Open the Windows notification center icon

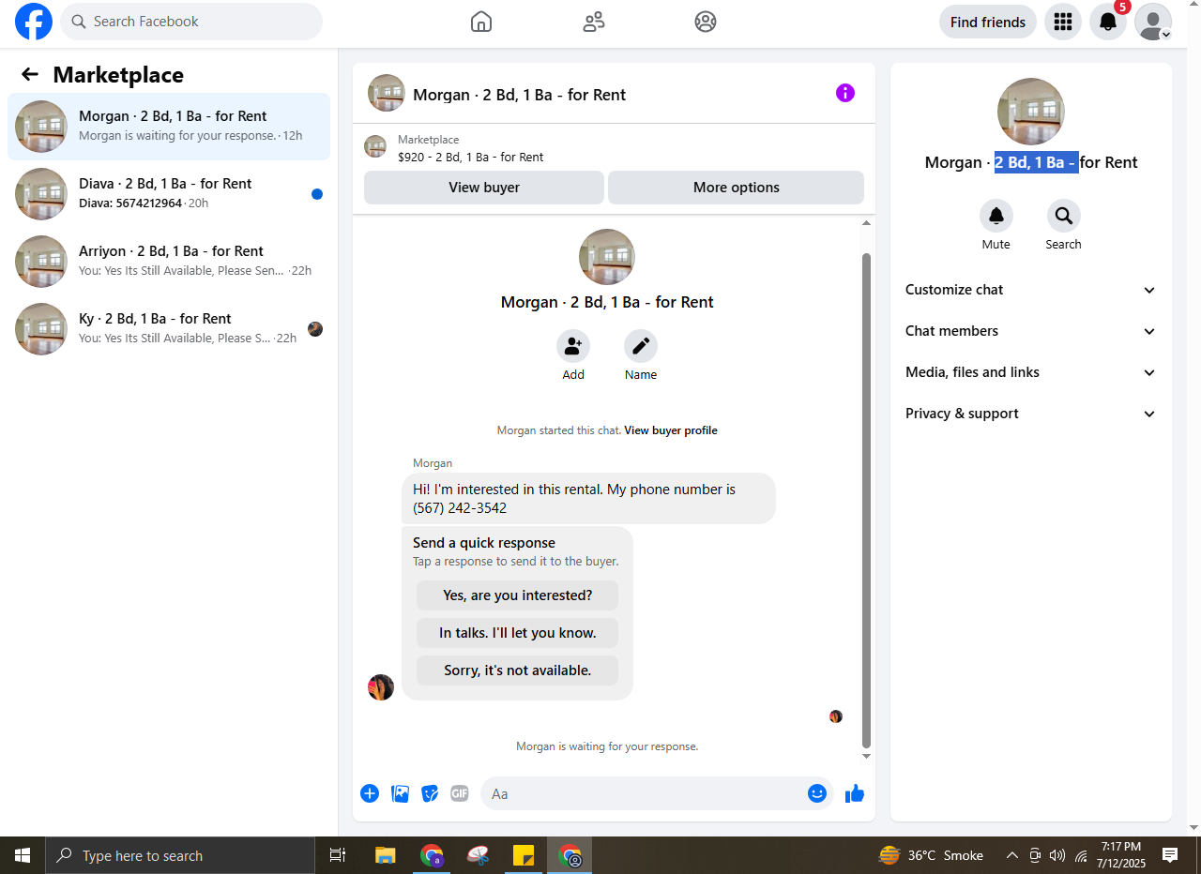click(x=1170, y=855)
